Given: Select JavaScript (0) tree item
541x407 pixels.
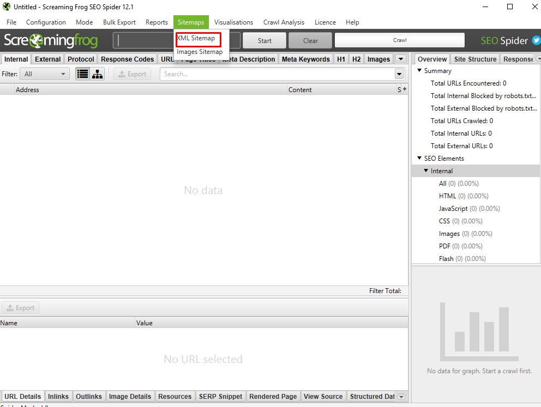Looking at the screenshot, I should (x=469, y=209).
